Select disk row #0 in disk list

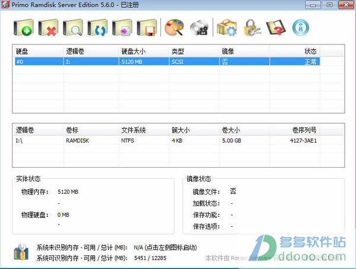point(167,62)
